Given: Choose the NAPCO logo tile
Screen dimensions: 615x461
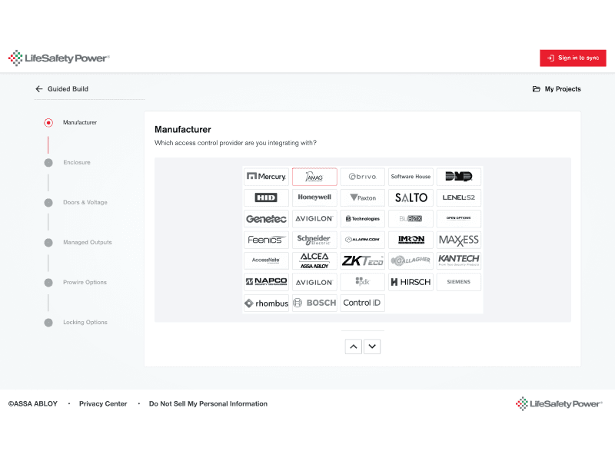Looking at the screenshot, I should coord(266,282).
